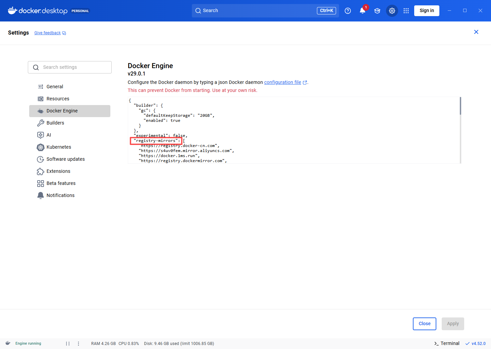The image size is (491, 349).
Task: Click the Sign in button
Action: point(427,10)
